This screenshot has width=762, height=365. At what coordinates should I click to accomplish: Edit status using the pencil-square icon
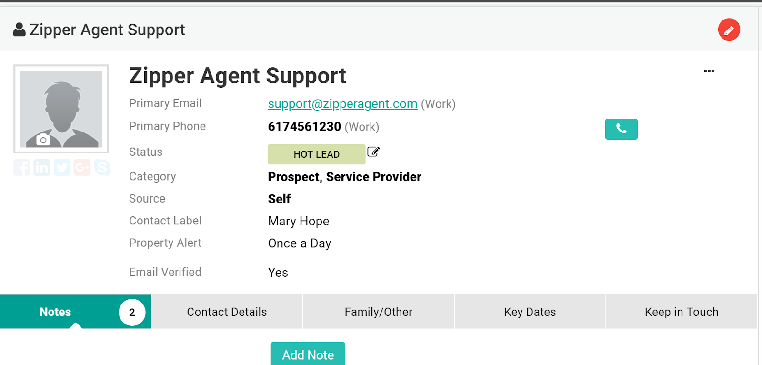coord(373,152)
